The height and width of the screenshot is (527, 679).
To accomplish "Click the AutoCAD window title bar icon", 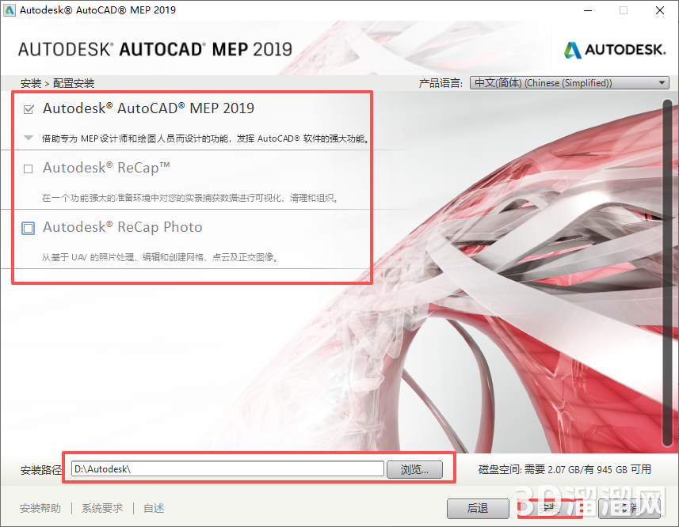I will [10, 10].
